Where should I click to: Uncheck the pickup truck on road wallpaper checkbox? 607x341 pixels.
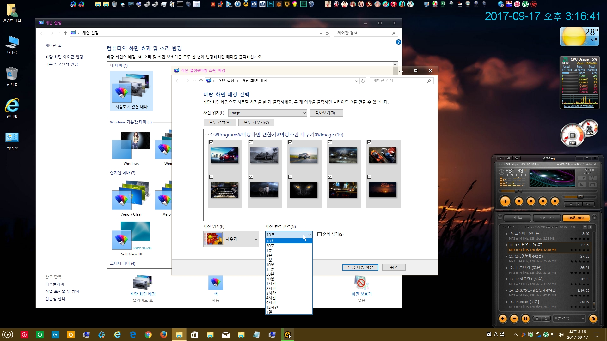[290, 142]
